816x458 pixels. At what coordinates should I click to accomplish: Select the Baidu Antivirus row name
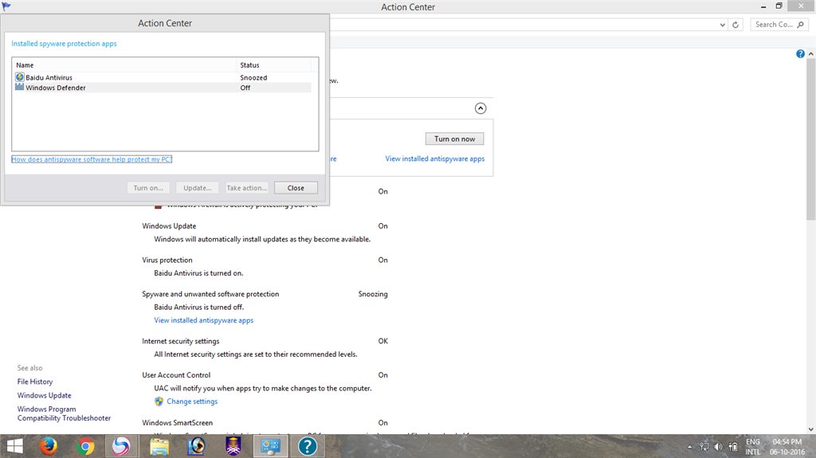pos(49,77)
